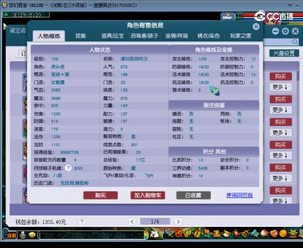Click the pink peach icon in toolbar
This screenshot has width=303, height=248.
(x=264, y=233)
